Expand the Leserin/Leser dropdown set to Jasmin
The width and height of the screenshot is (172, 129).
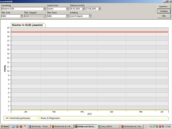(x=67, y=9)
